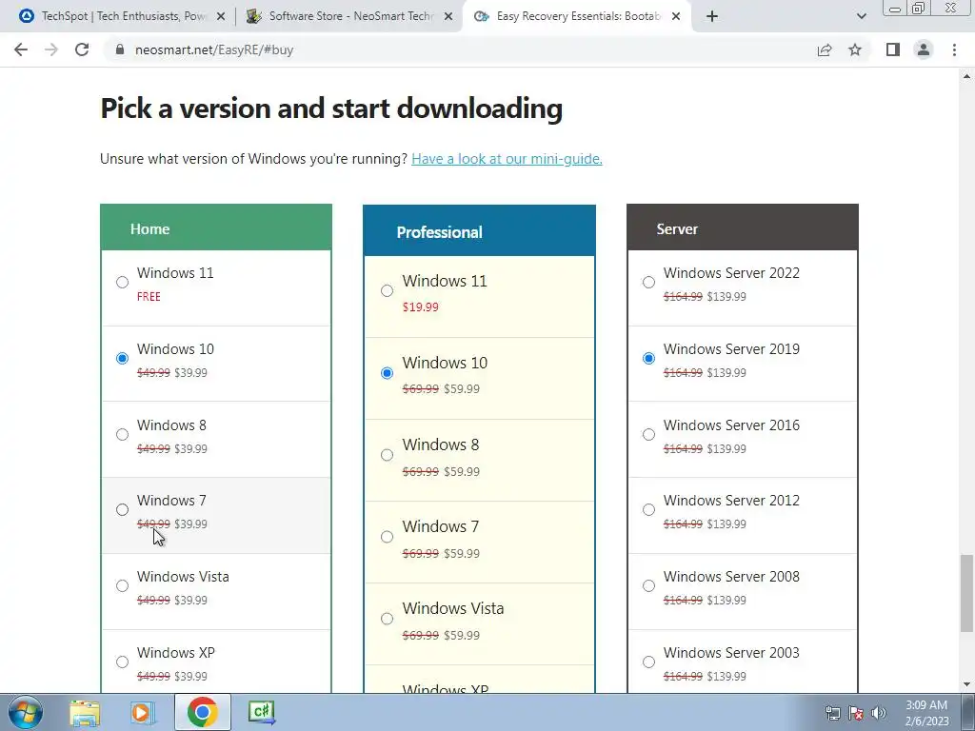Open a new browser tab

pyautogui.click(x=712, y=16)
